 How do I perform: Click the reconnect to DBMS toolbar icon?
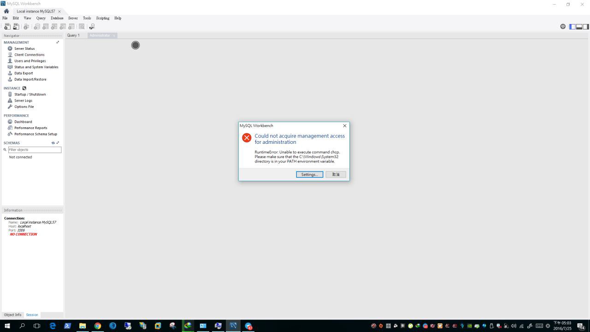tap(92, 27)
